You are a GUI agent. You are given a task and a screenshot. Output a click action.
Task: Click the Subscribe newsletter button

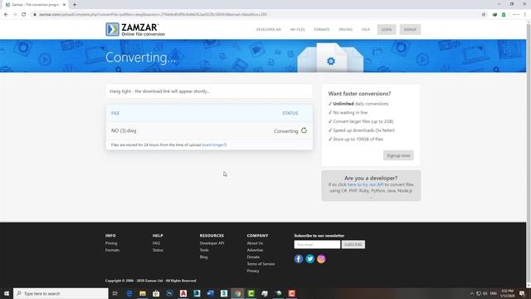(x=353, y=244)
